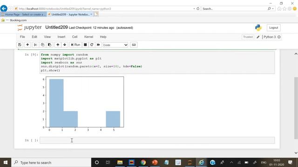The image size is (298, 167).
Task: Click the taskbar search box
Action: tap(51, 162)
